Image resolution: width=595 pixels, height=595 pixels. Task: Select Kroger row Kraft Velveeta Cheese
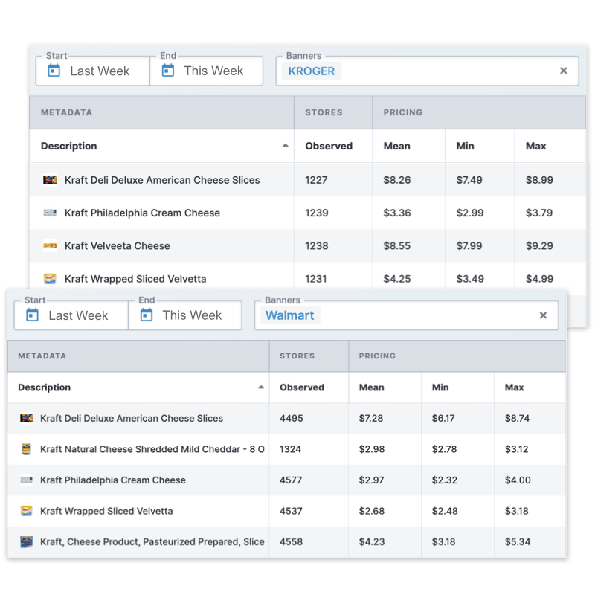click(308, 246)
